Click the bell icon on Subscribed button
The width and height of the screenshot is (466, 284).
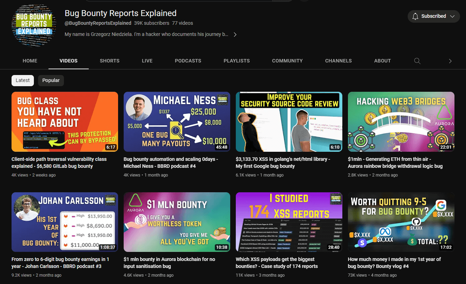click(415, 16)
